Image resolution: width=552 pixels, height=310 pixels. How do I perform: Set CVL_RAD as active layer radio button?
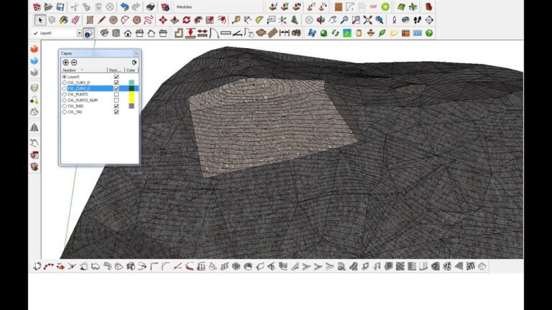pos(65,106)
